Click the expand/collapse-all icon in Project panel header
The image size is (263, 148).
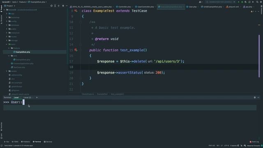55,6
